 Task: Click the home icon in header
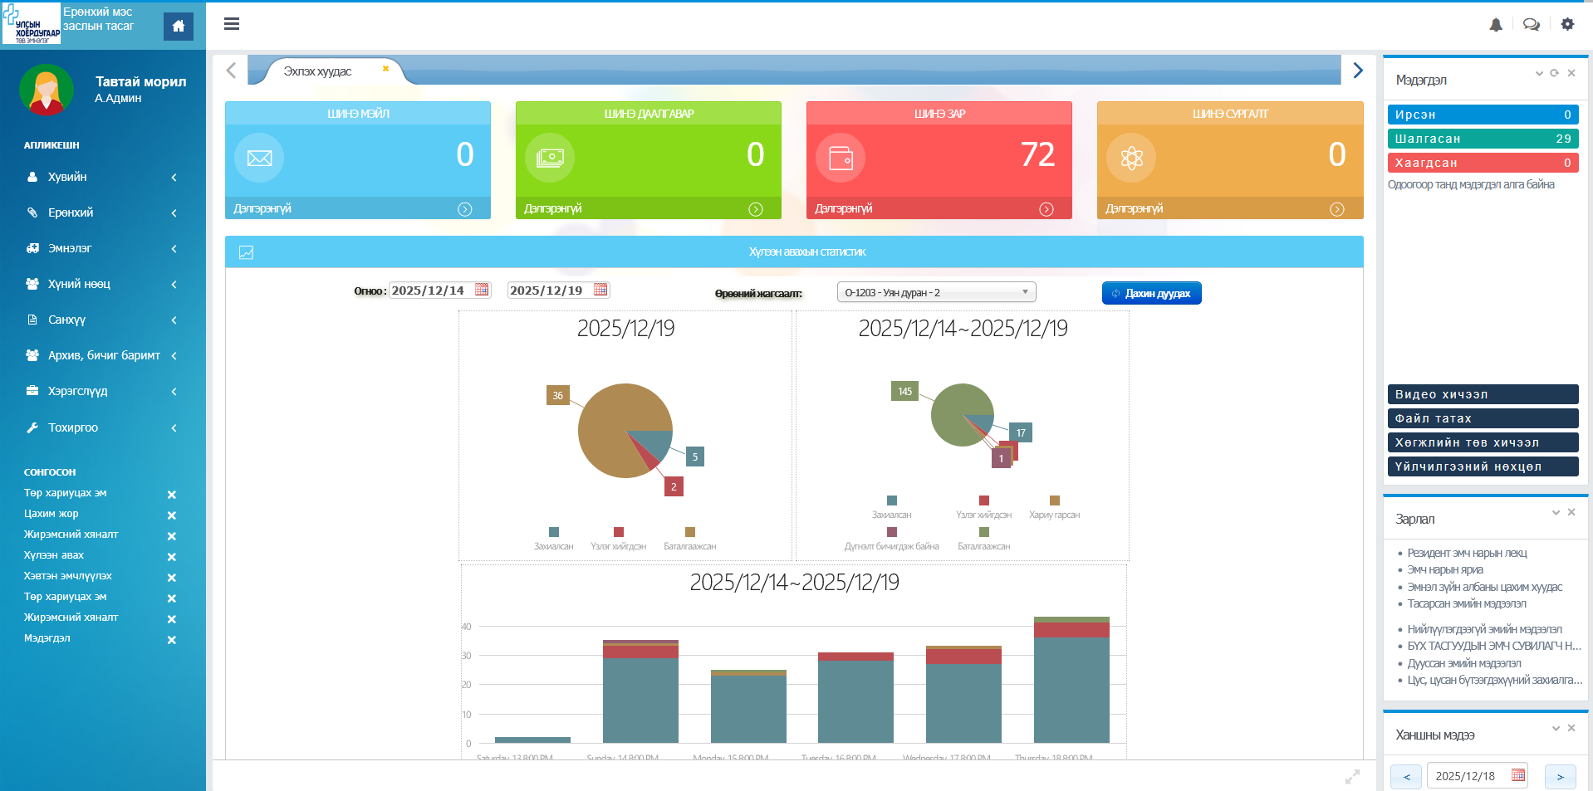178,27
